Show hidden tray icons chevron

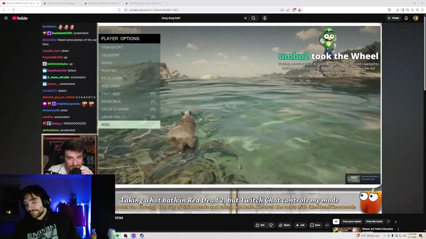pyautogui.click(x=384, y=236)
